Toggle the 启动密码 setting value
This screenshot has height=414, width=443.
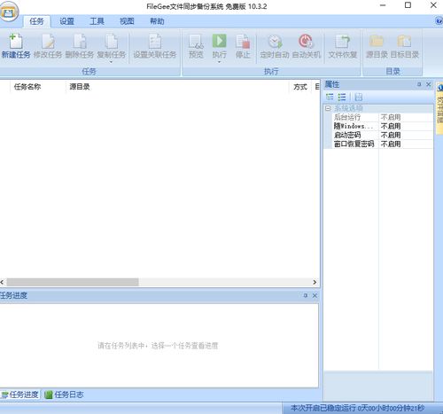[x=406, y=135]
